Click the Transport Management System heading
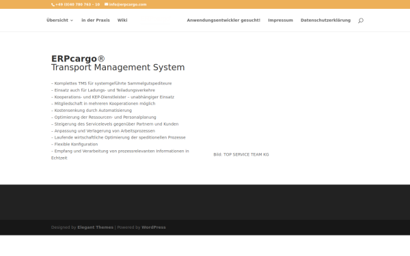Viewport: 410px width, 256px height. (118, 68)
